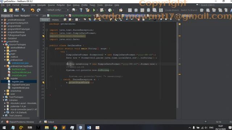The height and width of the screenshot is (130, 232).
Task: Select registerFrame.java in the tree
Action: click(21, 85)
